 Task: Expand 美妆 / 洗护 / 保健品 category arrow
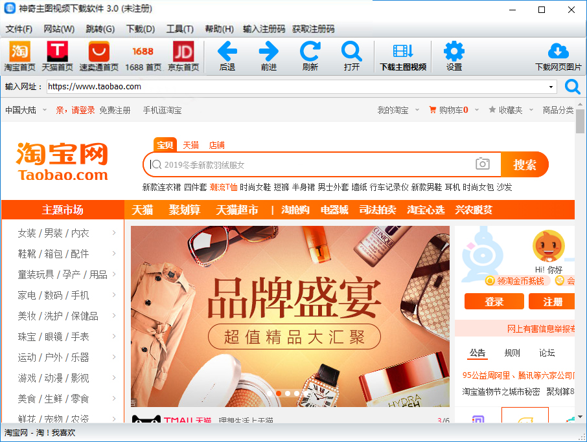[114, 315]
